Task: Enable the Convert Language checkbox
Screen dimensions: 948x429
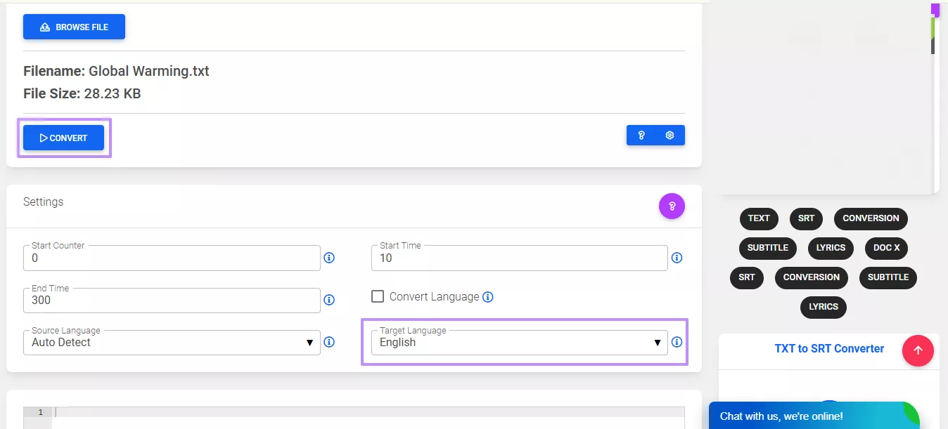Action: coord(378,296)
